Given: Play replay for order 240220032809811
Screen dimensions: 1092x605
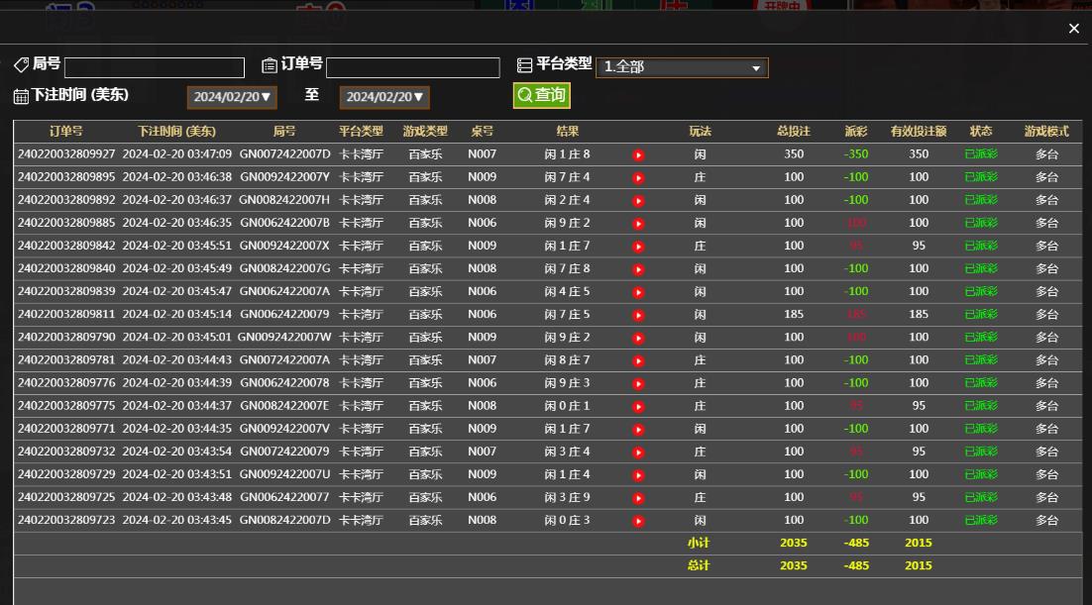Looking at the screenshot, I should tap(638, 316).
